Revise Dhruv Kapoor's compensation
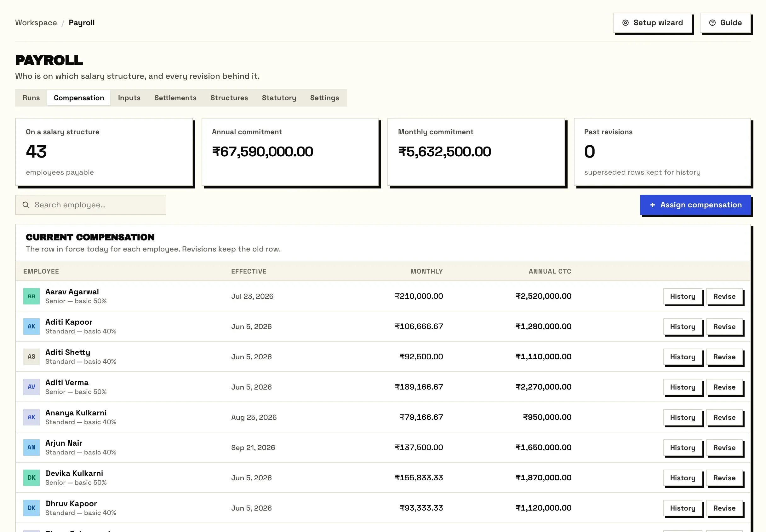The width and height of the screenshot is (766, 532). click(724, 508)
